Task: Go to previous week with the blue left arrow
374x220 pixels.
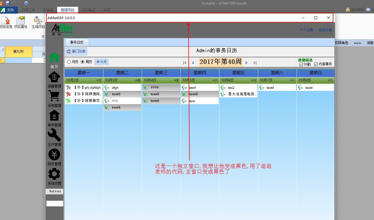Action: (x=193, y=62)
